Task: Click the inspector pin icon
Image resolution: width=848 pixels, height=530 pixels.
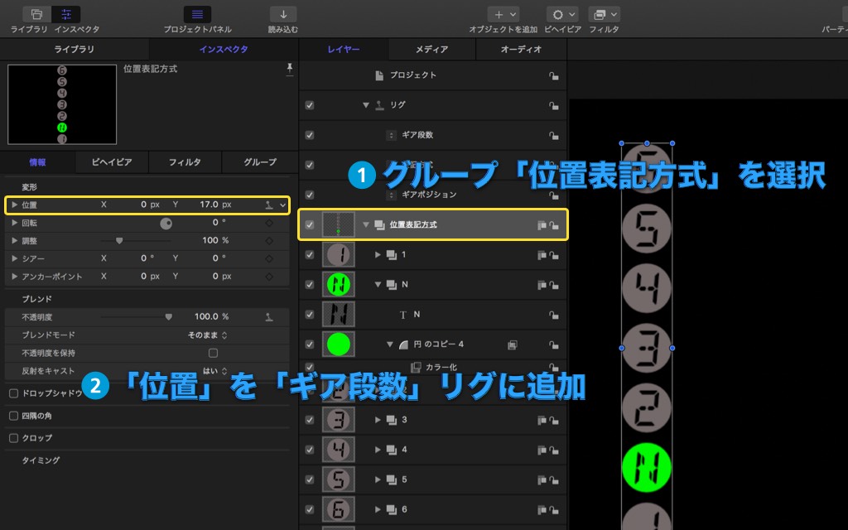Action: click(289, 69)
